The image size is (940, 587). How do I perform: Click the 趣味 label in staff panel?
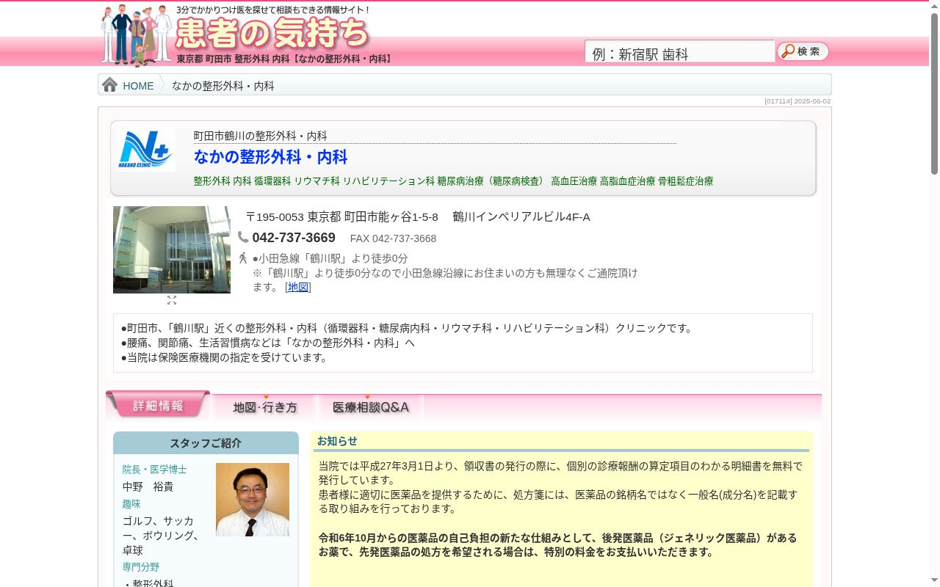pos(131,504)
